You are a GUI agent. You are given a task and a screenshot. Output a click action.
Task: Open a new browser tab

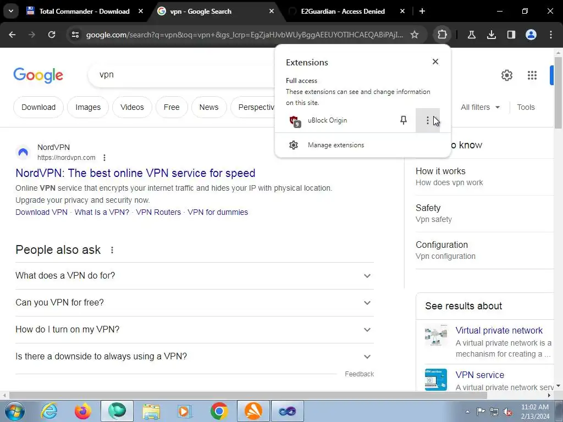422,11
